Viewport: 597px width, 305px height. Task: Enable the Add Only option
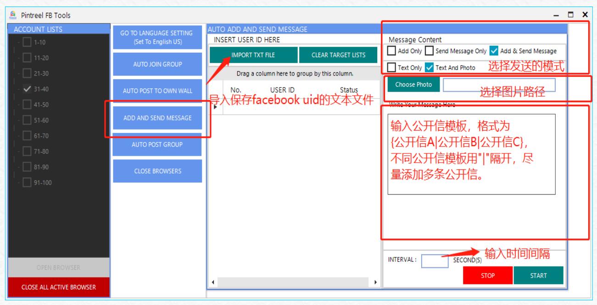(x=392, y=51)
